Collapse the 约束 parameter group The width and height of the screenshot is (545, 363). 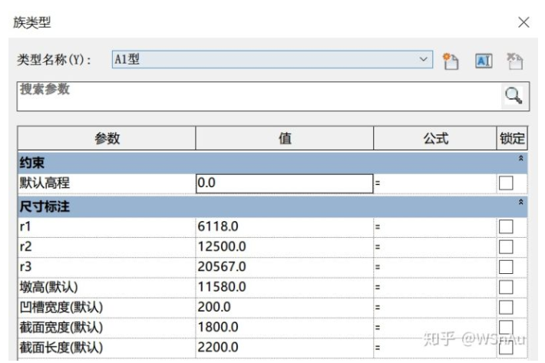click(x=521, y=159)
